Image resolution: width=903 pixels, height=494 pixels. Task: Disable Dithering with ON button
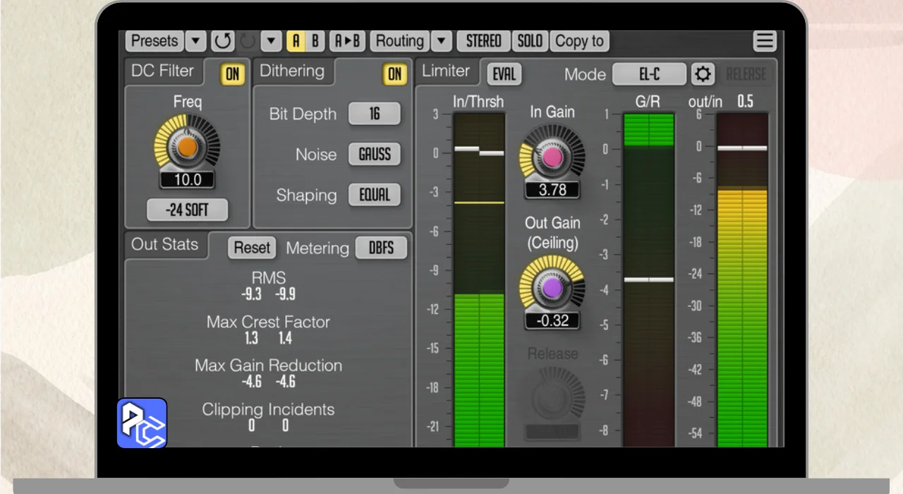coord(394,74)
